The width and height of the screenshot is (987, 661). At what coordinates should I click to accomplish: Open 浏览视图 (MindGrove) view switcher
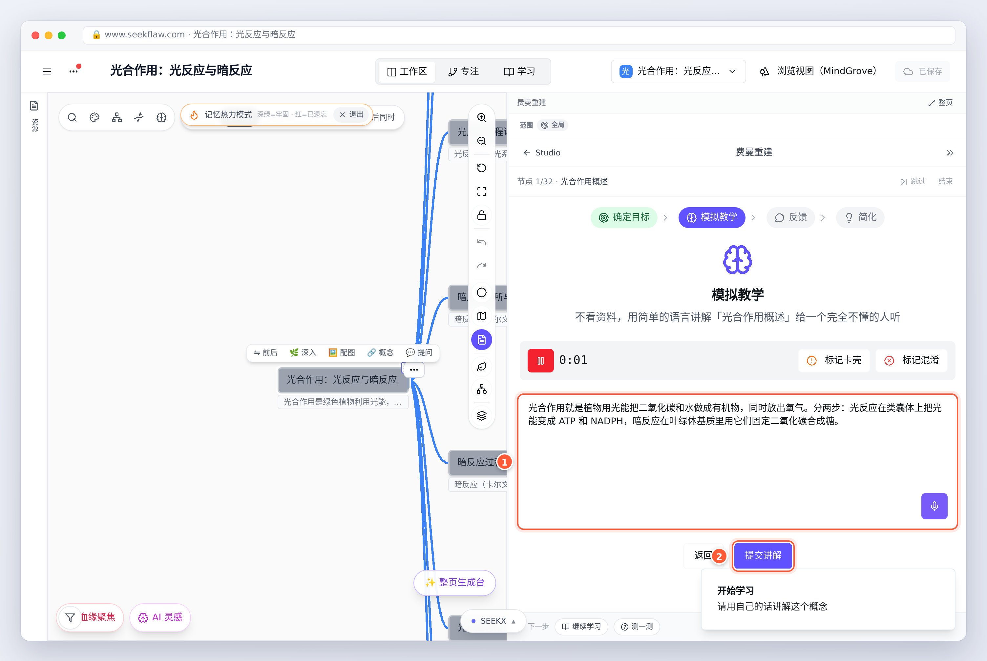818,71
